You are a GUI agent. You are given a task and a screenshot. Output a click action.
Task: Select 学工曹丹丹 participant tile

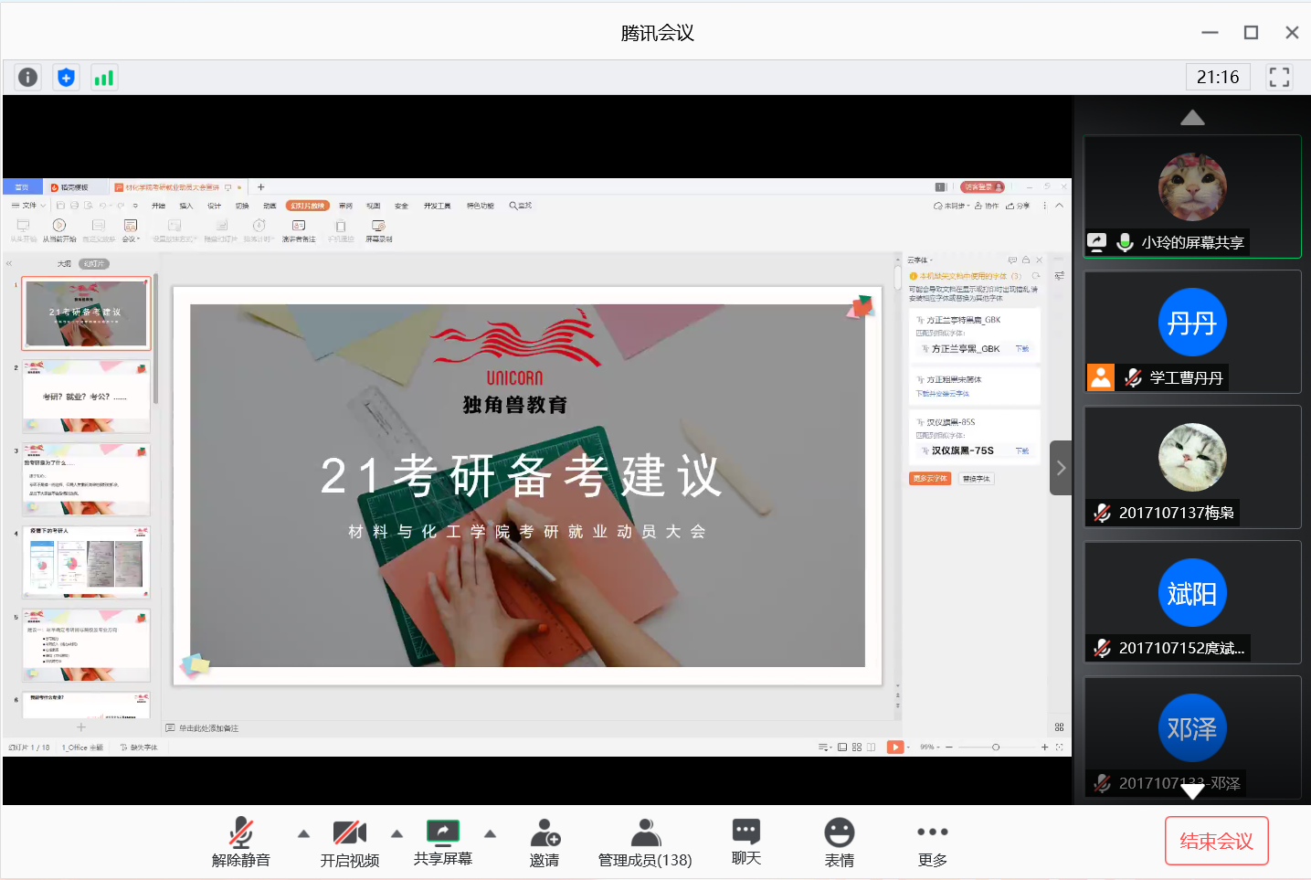coord(1192,332)
